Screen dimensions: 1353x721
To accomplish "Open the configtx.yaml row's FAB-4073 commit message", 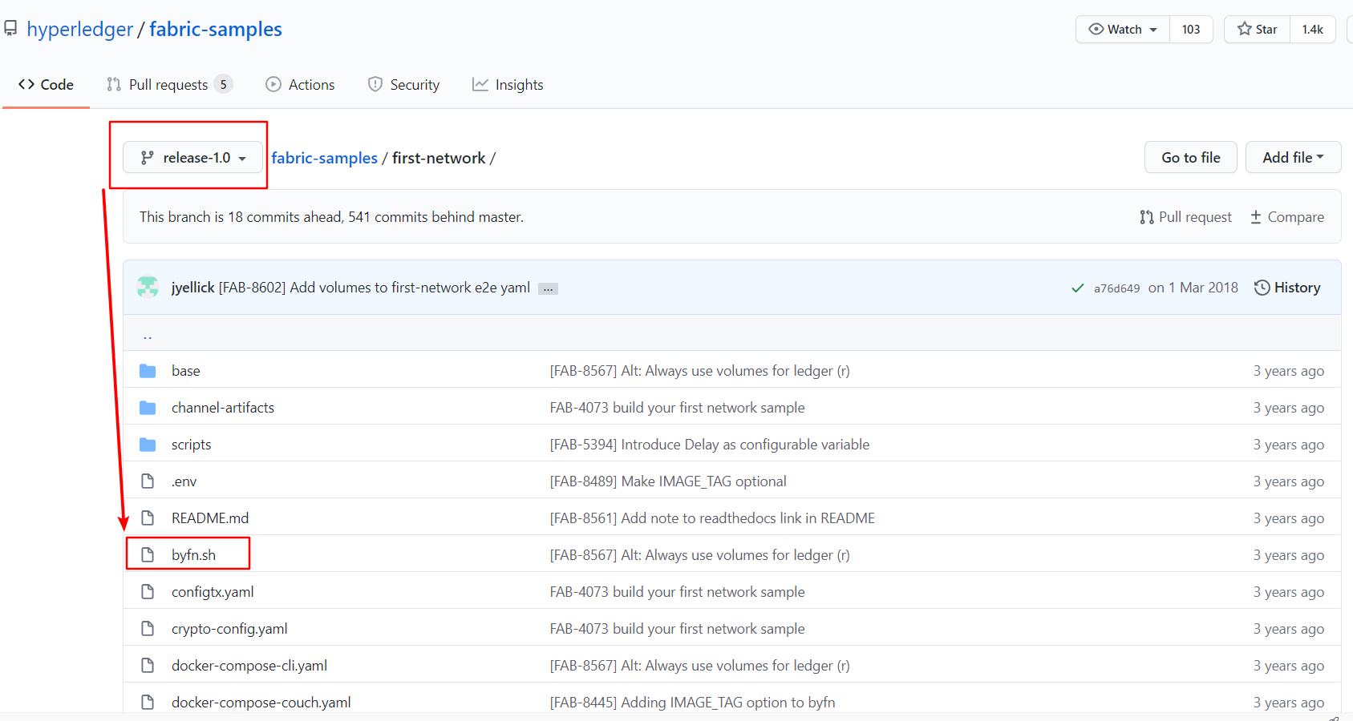I will point(677,592).
